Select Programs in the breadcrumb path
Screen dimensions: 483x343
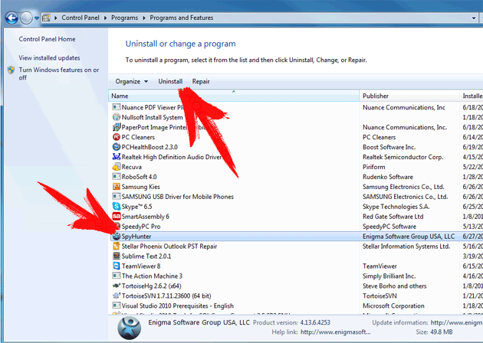pos(124,18)
